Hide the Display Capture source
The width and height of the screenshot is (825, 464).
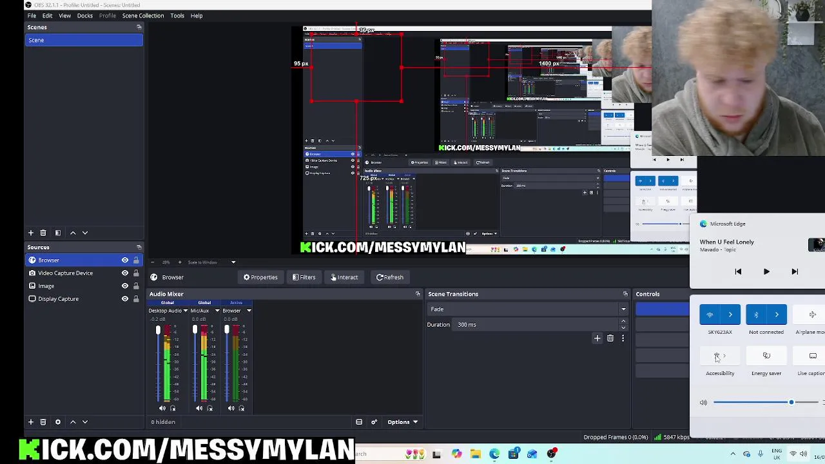click(x=125, y=298)
